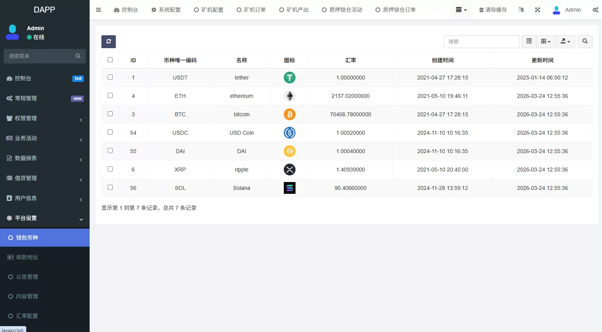Switch to the 矿机订单 tab
This screenshot has height=332, width=602.
point(251,10)
